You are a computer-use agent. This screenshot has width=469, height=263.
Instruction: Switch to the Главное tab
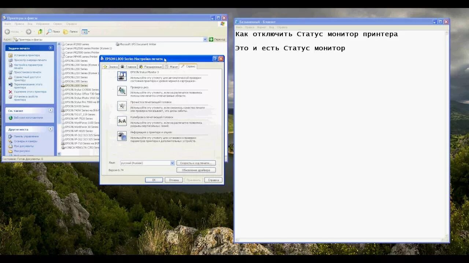[128, 67]
